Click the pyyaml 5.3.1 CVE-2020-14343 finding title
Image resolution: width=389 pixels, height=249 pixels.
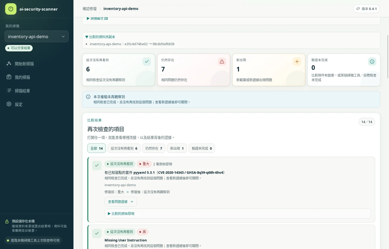click(x=165, y=172)
